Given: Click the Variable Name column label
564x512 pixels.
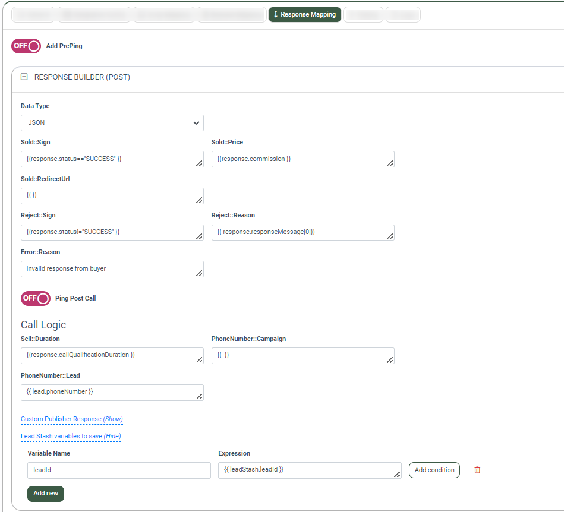Looking at the screenshot, I should [x=49, y=453].
